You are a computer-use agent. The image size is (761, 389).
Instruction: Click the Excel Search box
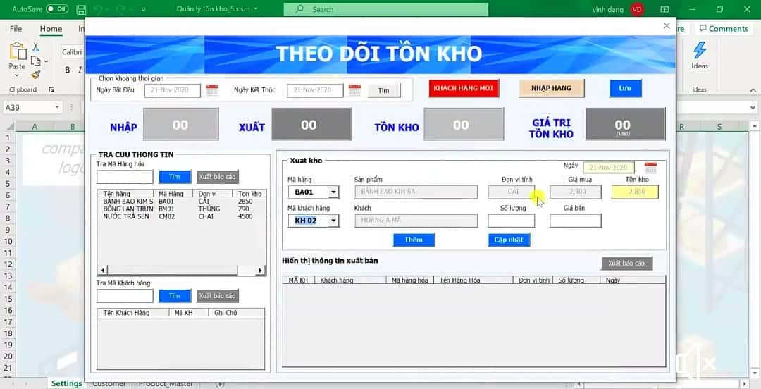pos(386,9)
